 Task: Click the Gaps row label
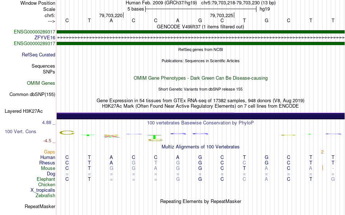(49, 152)
